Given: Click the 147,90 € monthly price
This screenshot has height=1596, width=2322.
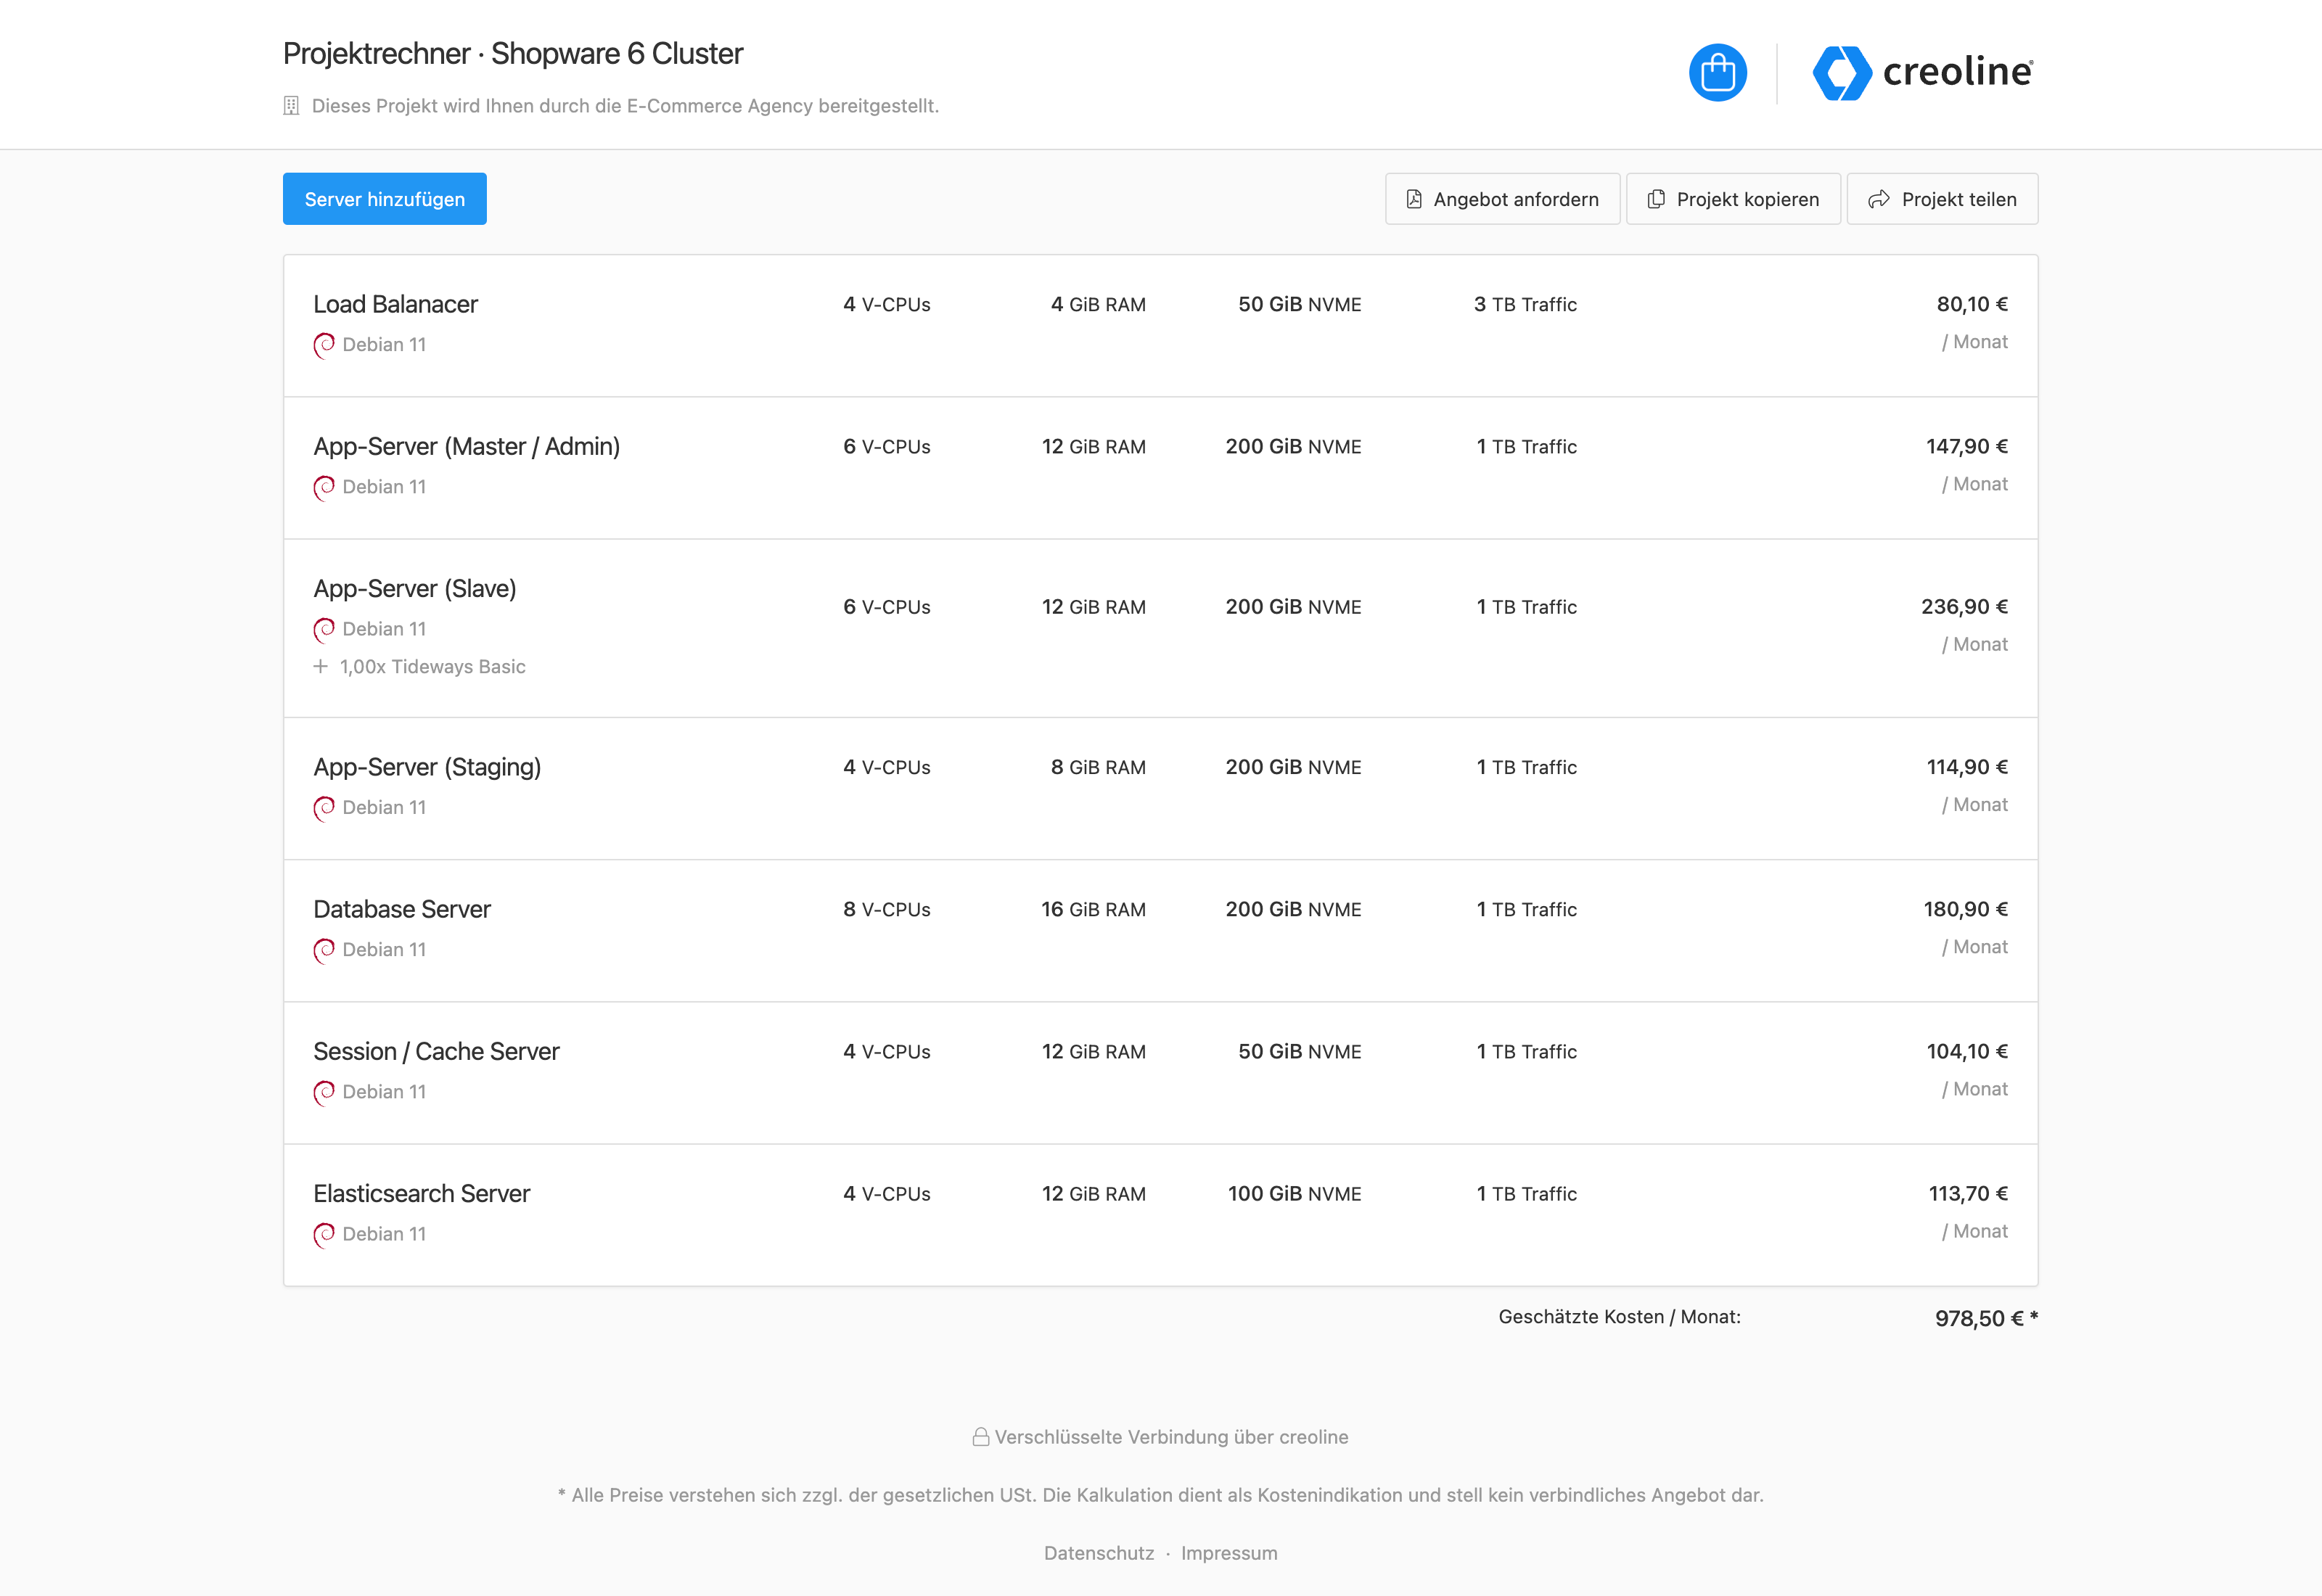Looking at the screenshot, I should 1967,446.
